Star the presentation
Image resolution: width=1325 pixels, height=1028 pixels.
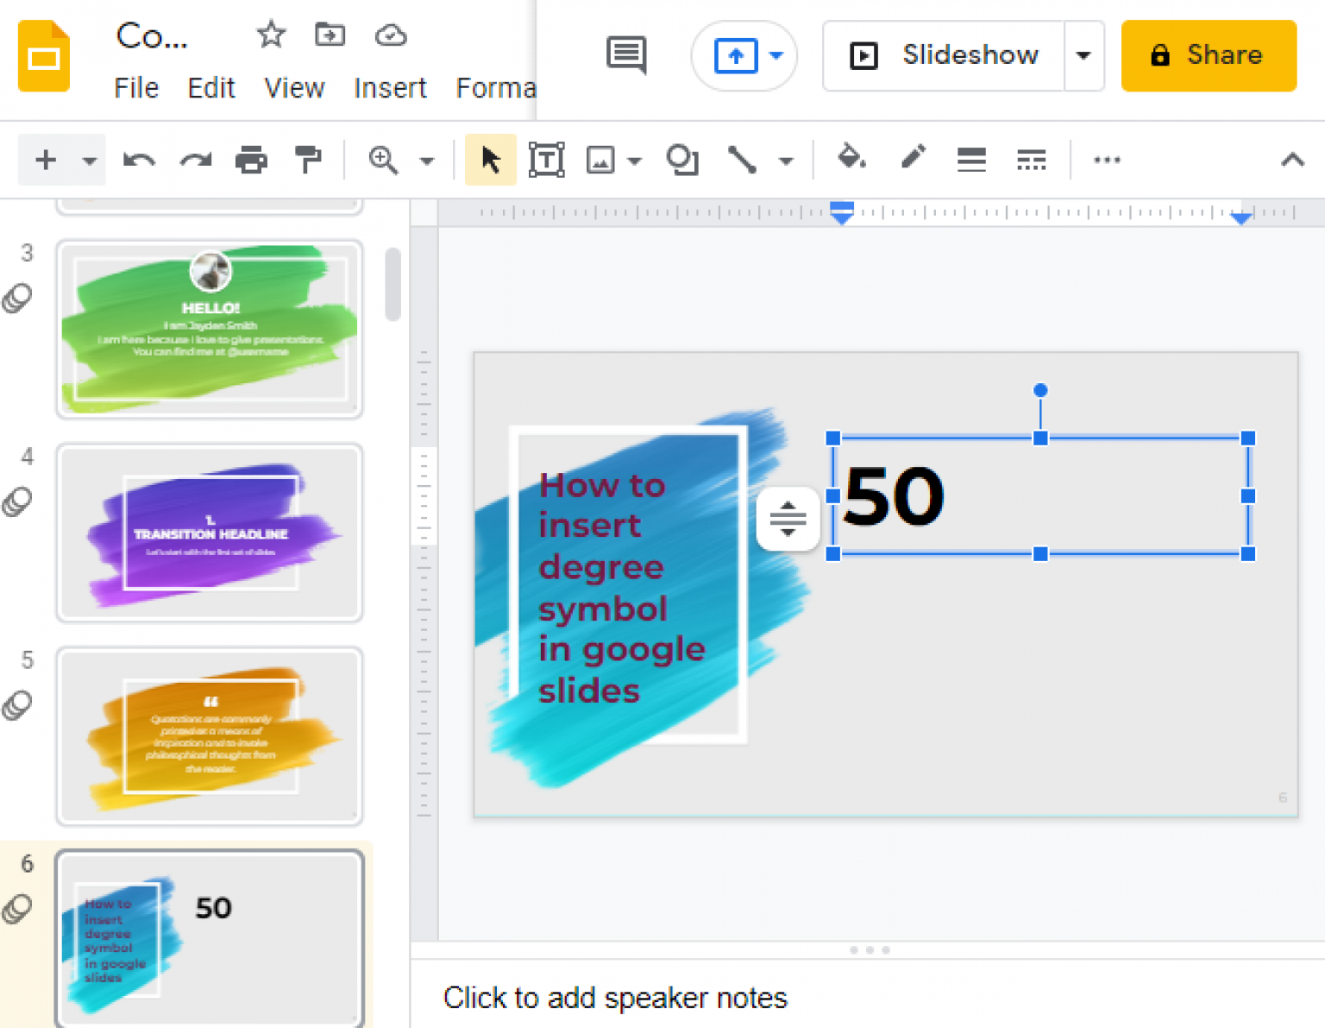tap(271, 35)
